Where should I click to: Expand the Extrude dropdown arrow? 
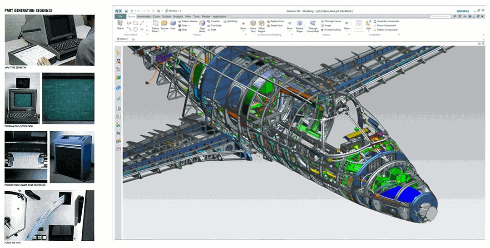[x=165, y=31]
